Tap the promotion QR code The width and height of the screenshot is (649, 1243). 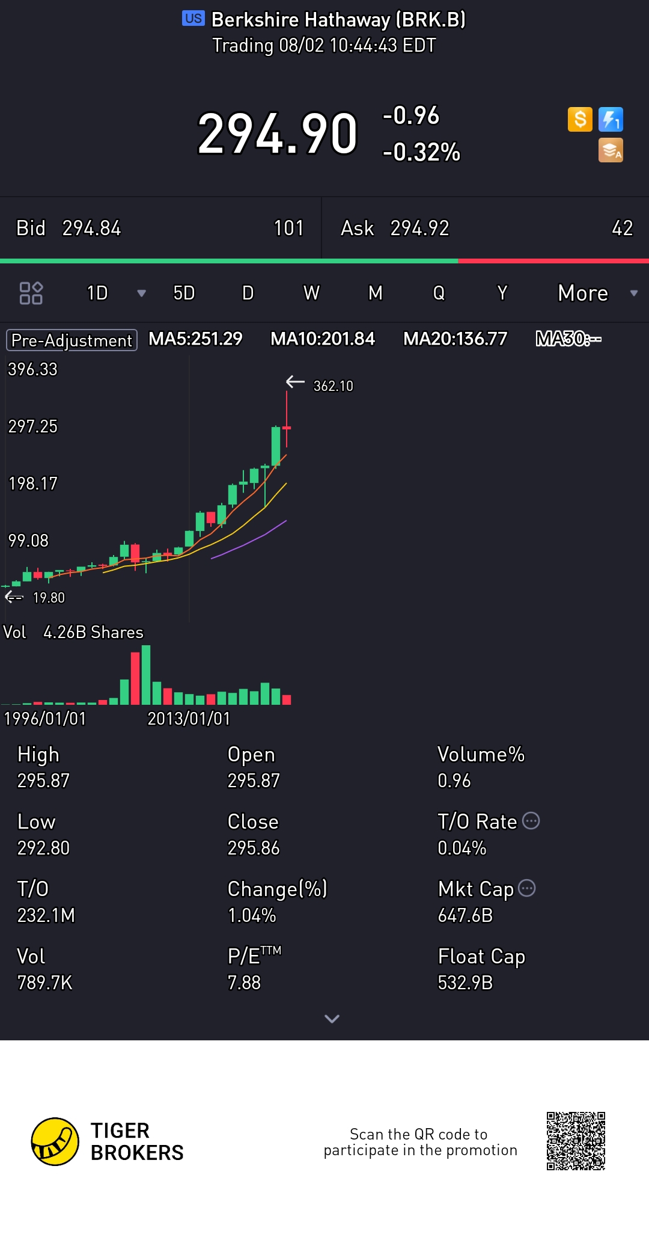click(x=575, y=1141)
